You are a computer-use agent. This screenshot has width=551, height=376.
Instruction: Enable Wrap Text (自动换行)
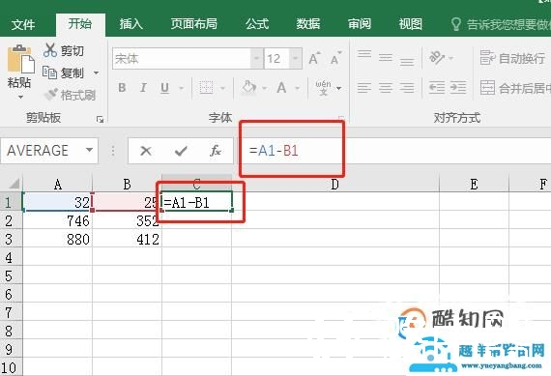tap(512, 58)
